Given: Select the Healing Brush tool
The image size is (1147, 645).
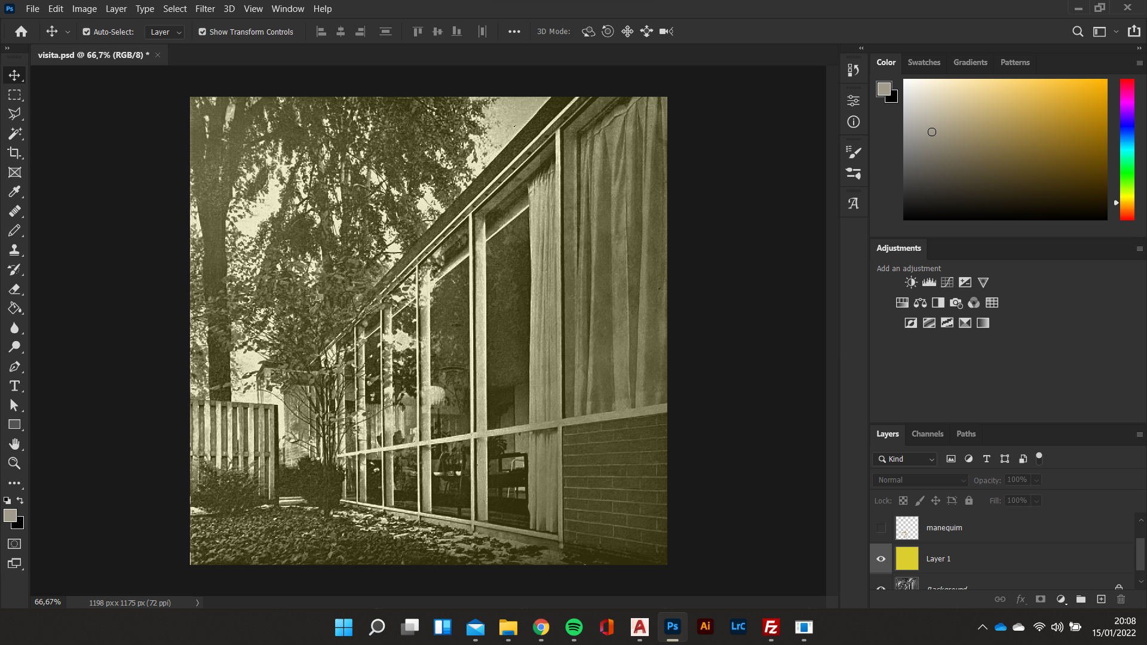Looking at the screenshot, I should click(x=14, y=211).
